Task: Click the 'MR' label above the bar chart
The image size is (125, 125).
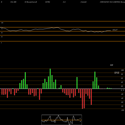Action: coord(111,65)
